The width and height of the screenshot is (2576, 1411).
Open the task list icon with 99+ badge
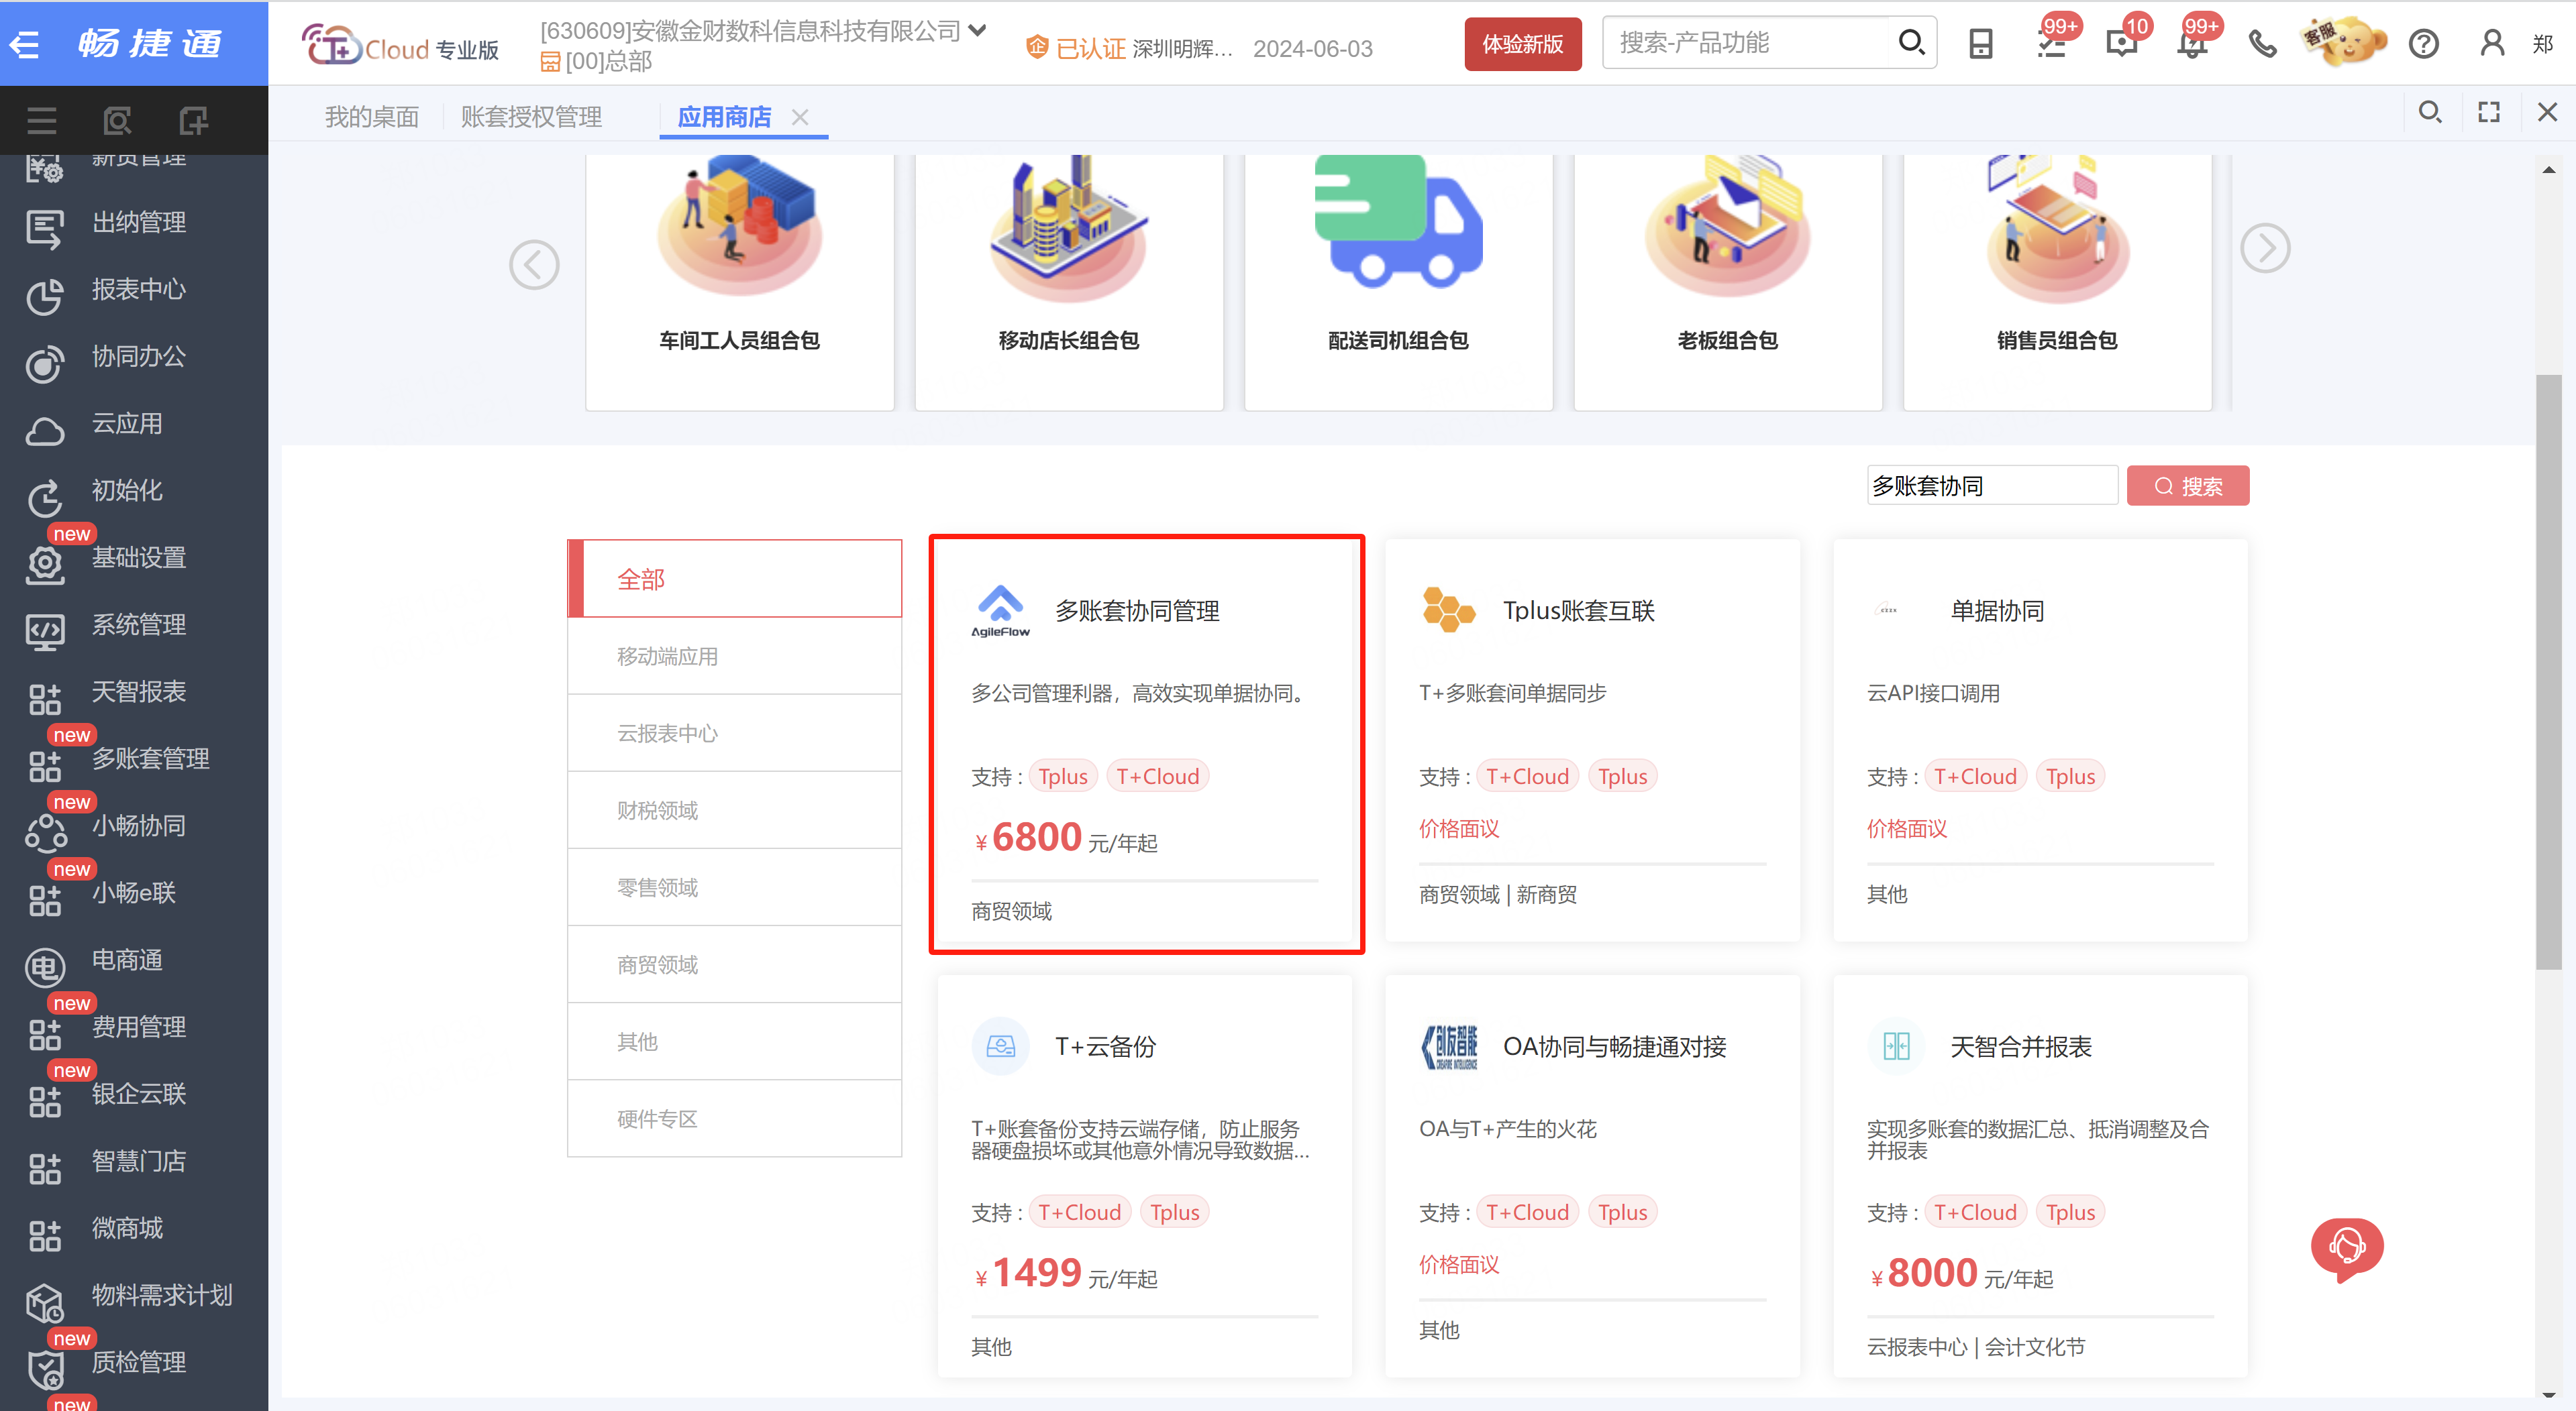coord(2052,44)
